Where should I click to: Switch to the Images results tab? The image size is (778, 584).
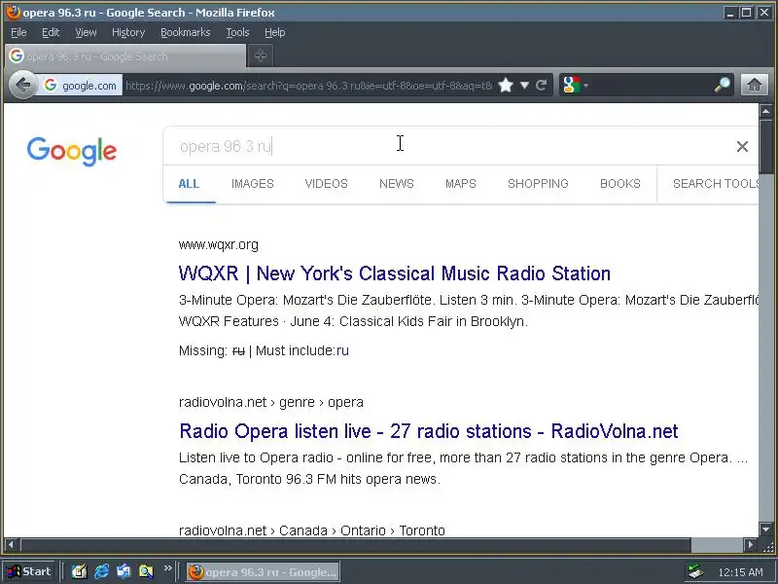point(253,184)
